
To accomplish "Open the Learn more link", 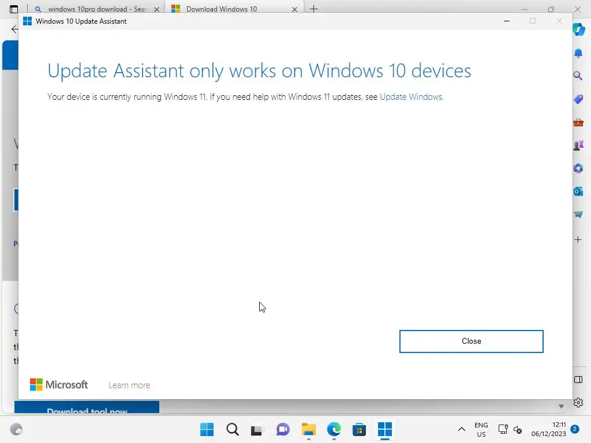I will tap(129, 385).
